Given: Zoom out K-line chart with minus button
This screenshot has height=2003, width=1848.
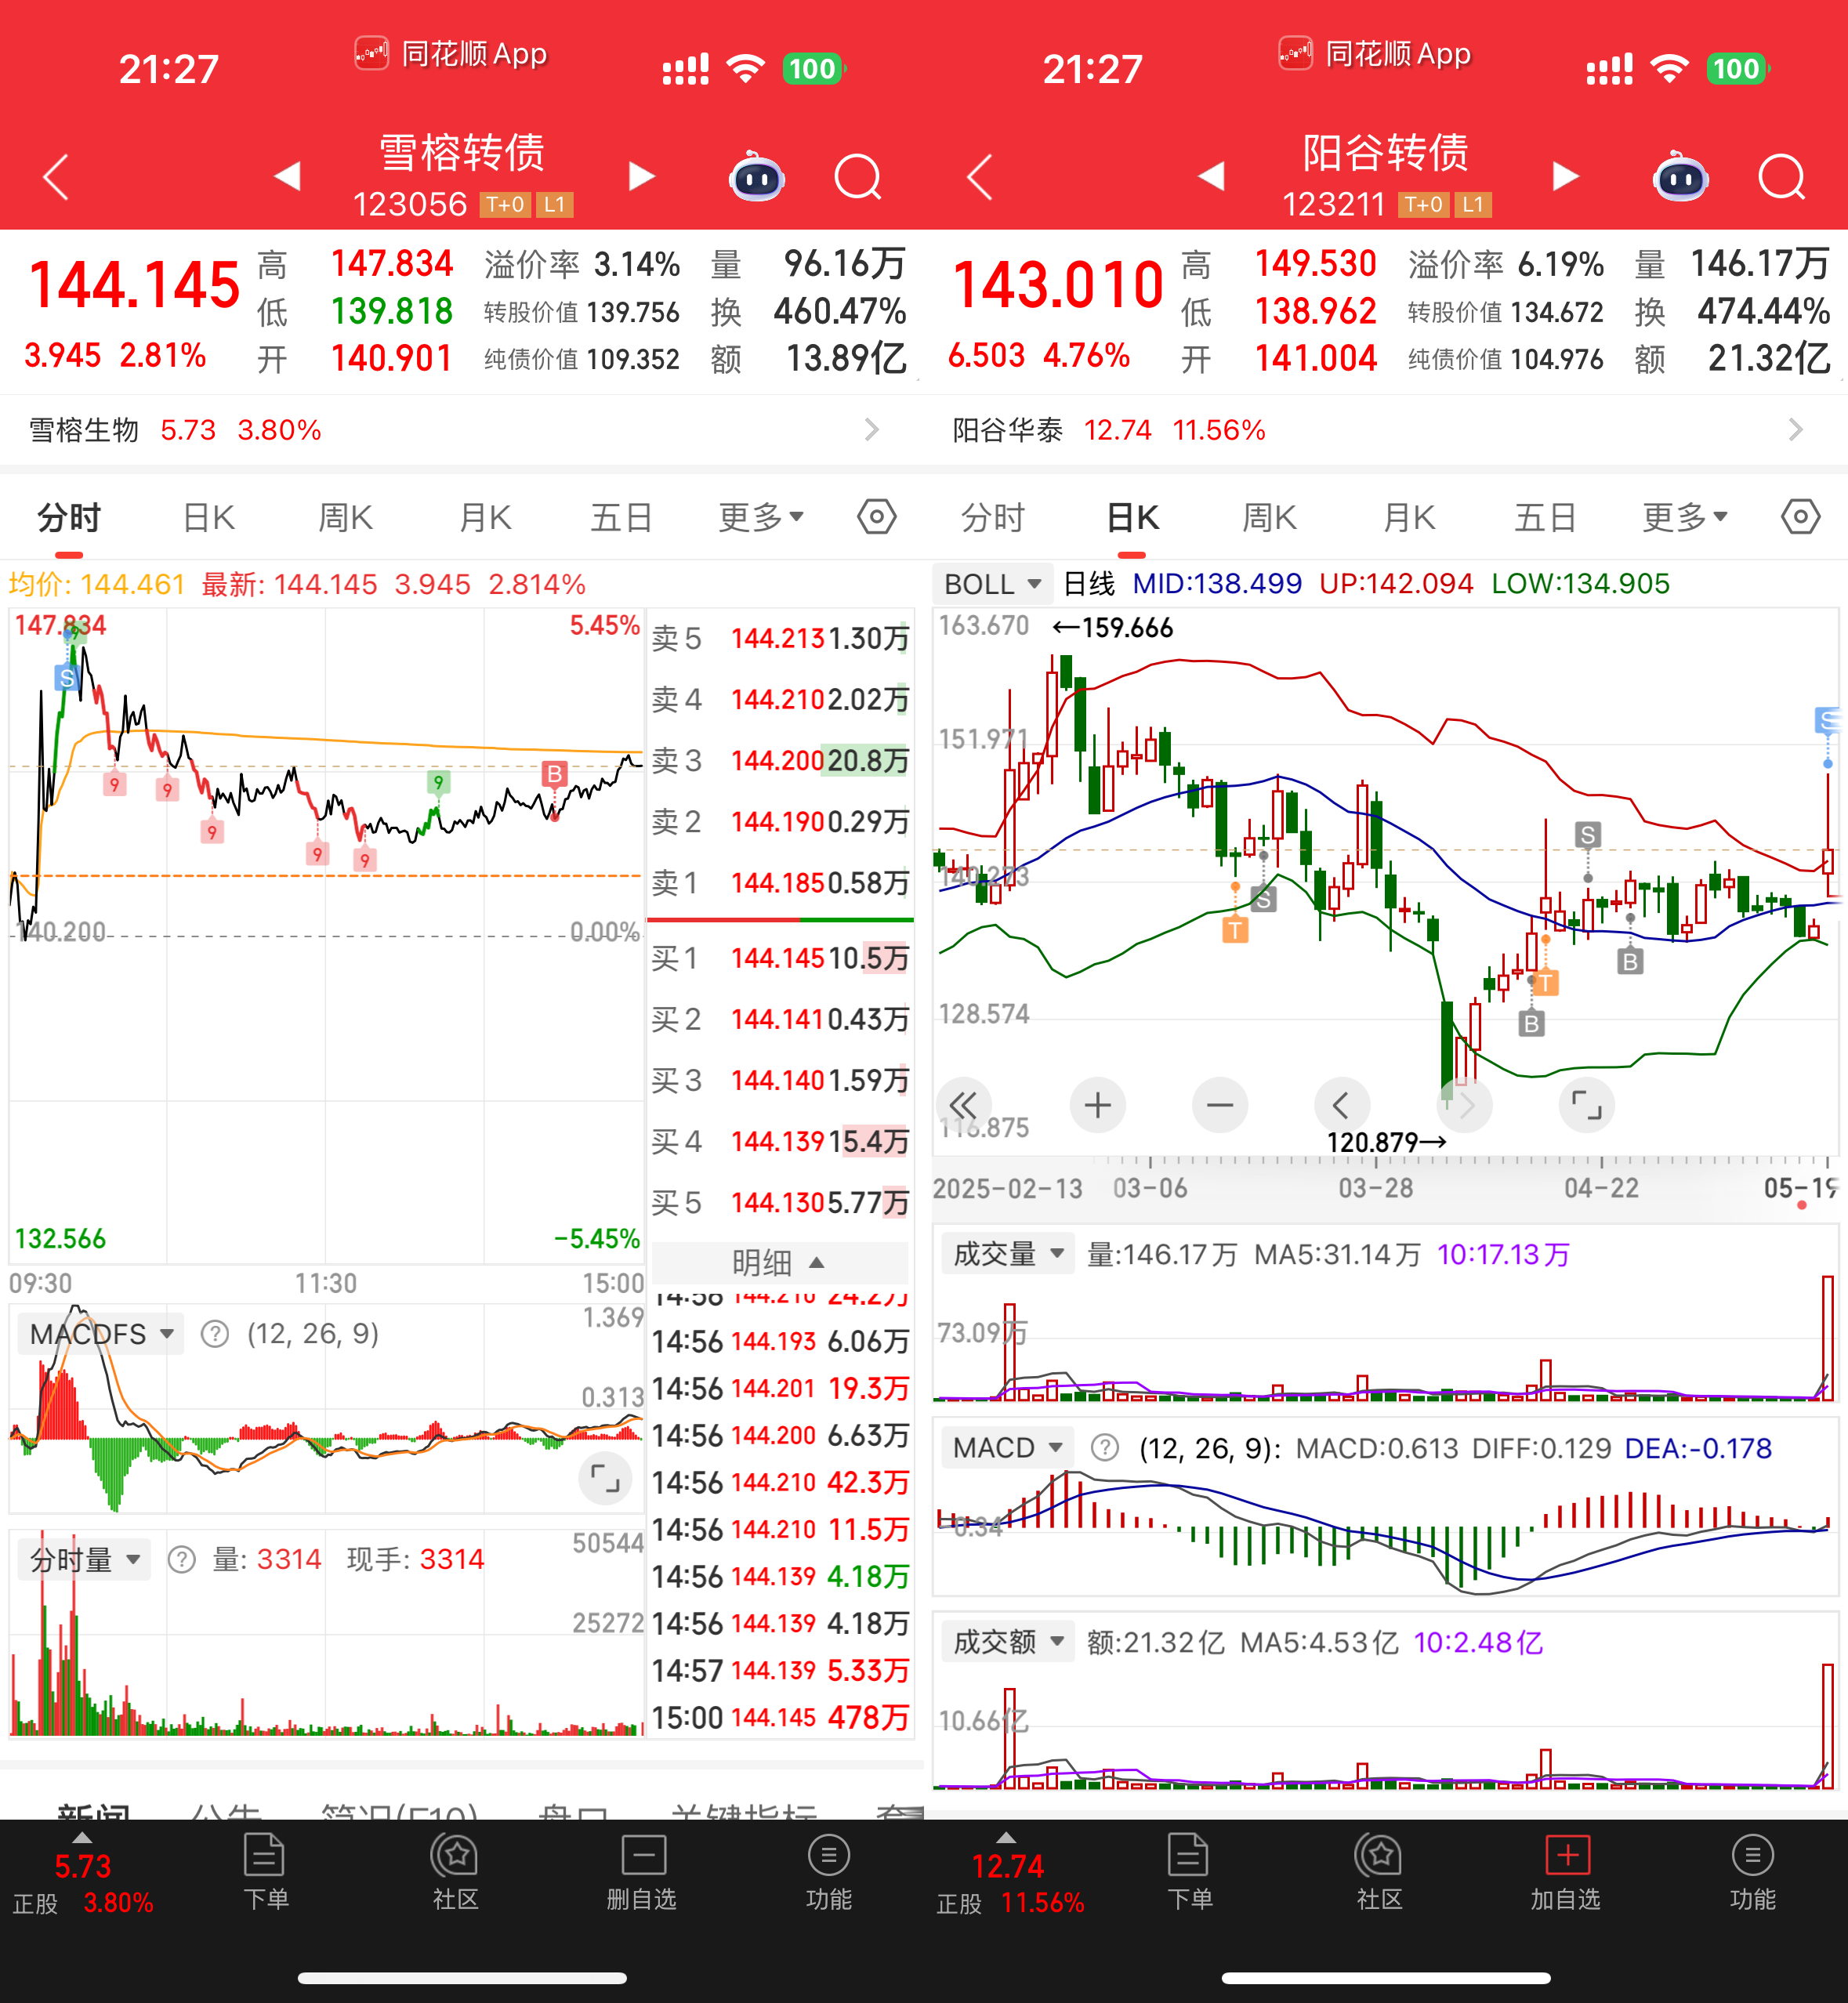Looking at the screenshot, I should pyautogui.click(x=1219, y=1105).
